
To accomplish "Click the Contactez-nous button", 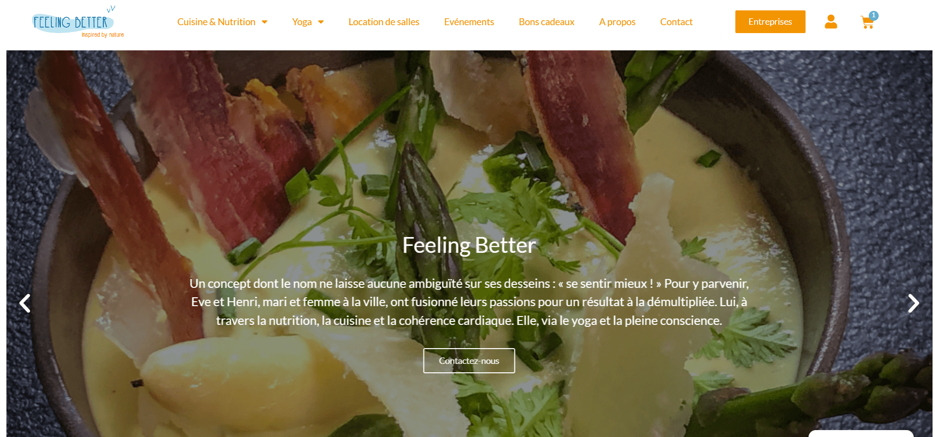I will tap(469, 360).
